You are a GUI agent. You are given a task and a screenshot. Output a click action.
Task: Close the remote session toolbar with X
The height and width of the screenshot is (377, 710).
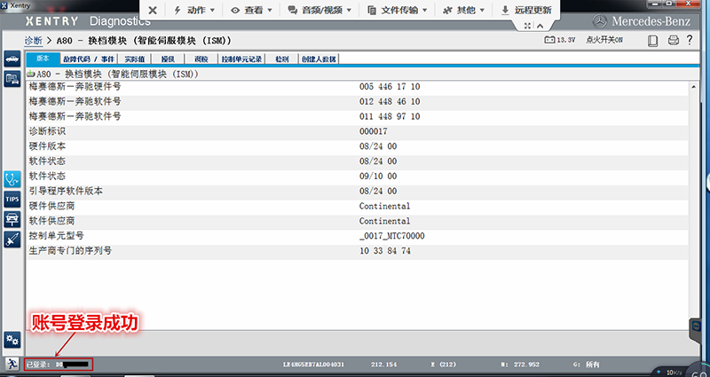click(x=153, y=10)
